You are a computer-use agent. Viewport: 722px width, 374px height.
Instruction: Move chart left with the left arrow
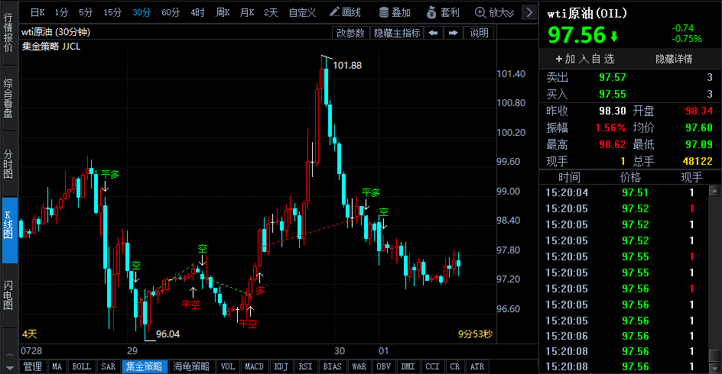pos(433,33)
